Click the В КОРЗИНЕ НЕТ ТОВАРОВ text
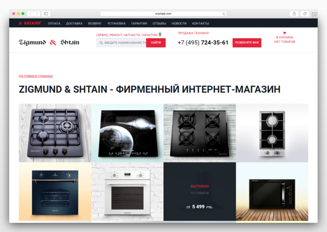 (x=285, y=40)
